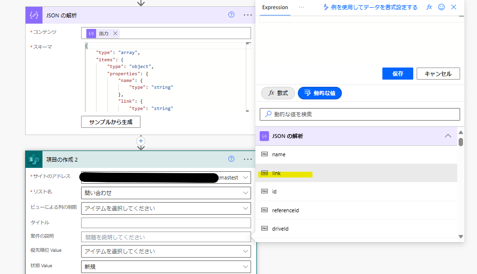Viewport: 477px width, 274px height.
Task: Click the ellipsis next to the Expression tab
Action: (x=301, y=7)
